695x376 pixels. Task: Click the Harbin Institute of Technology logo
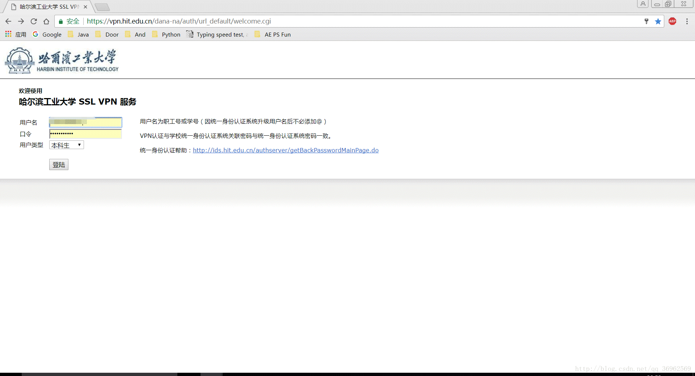click(x=62, y=60)
